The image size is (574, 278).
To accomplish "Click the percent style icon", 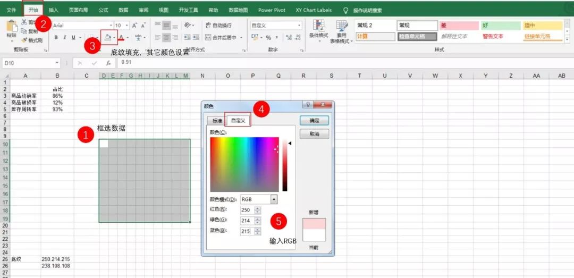I will point(268,37).
